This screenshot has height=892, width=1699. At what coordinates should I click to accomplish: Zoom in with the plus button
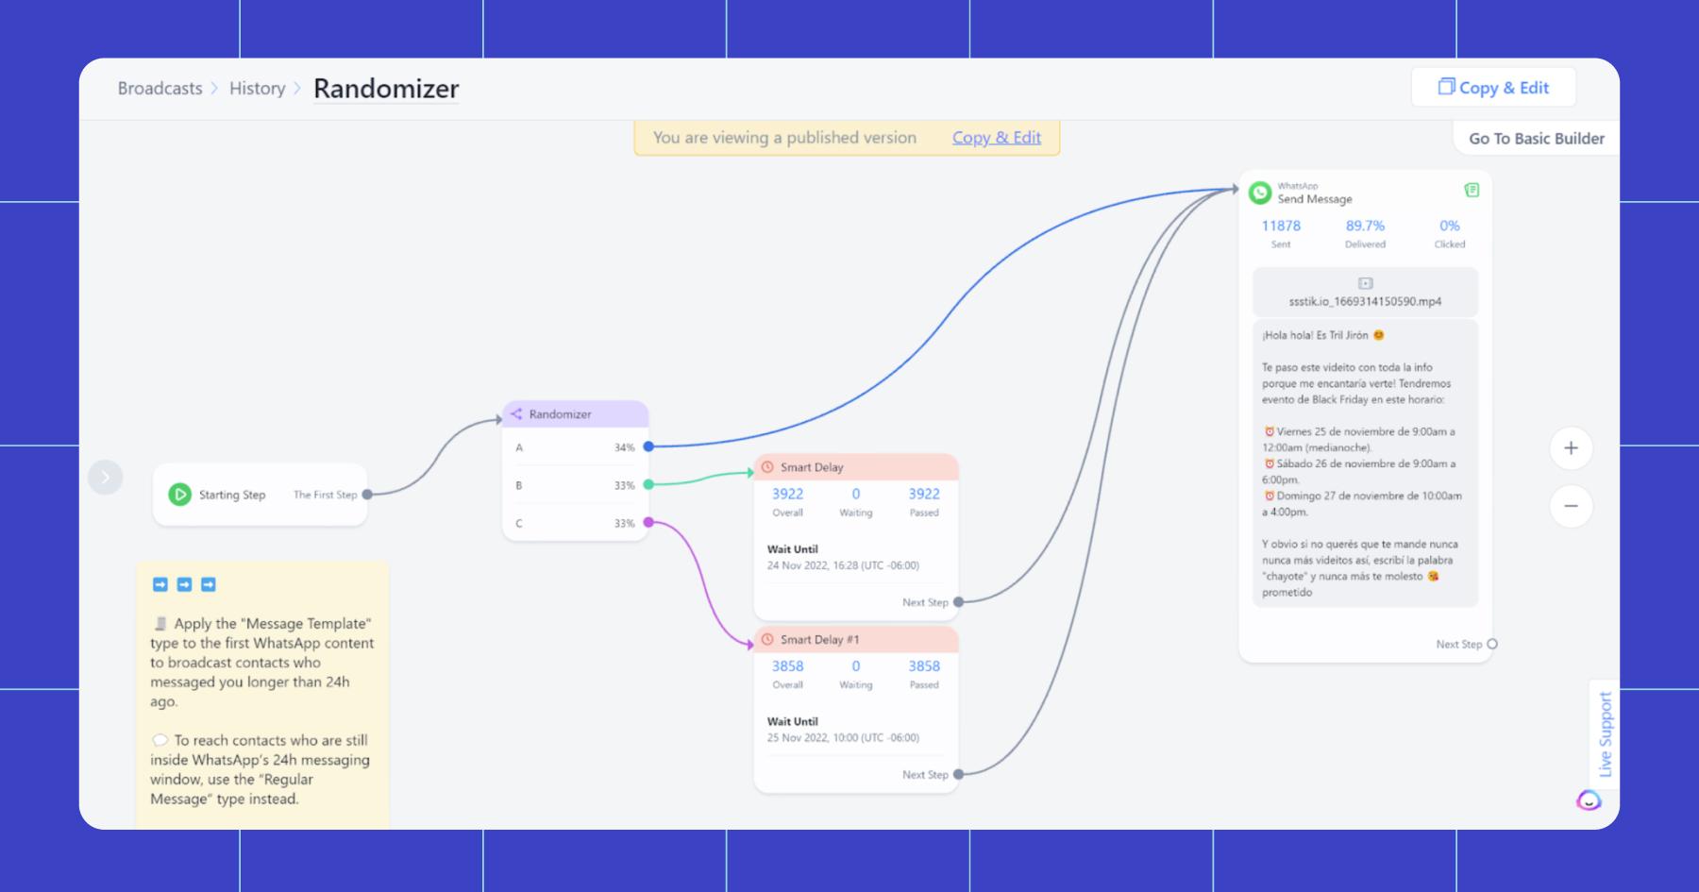[1571, 448]
